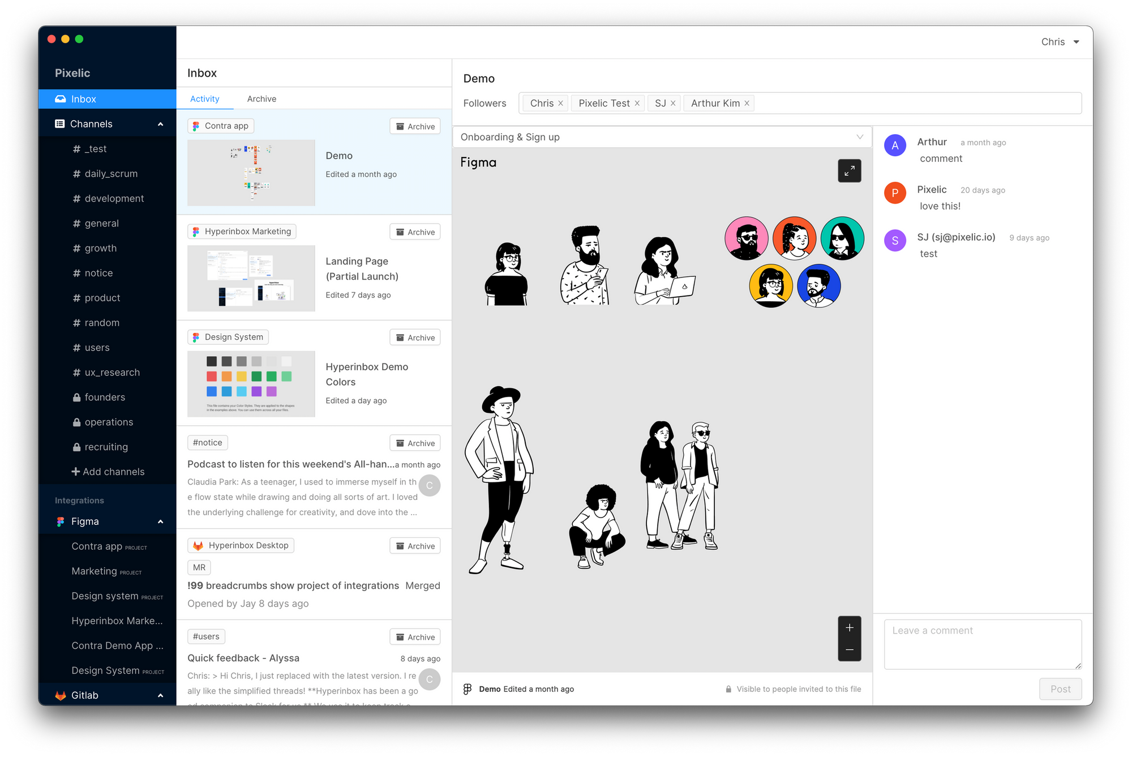Click the Figma icon in the Demo footer
Screen dimensions: 1132x757
click(468, 689)
